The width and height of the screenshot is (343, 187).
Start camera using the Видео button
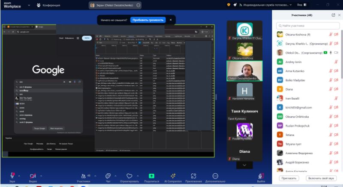(32, 176)
